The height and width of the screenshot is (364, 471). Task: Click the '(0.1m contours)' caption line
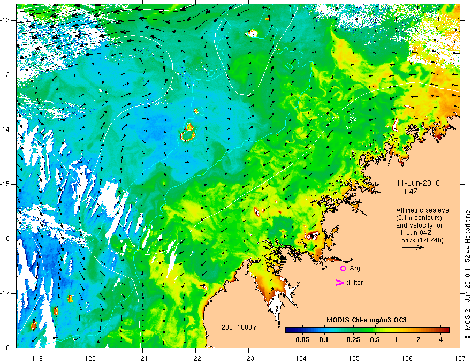(419, 218)
